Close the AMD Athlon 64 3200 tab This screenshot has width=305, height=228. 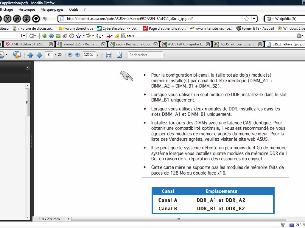pyautogui.click(x=51, y=44)
